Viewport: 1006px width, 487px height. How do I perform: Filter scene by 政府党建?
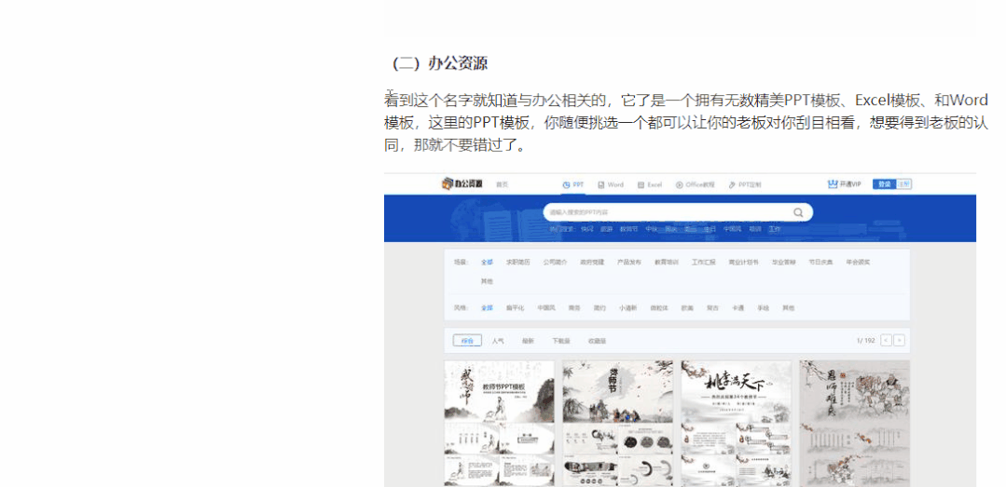[592, 262]
